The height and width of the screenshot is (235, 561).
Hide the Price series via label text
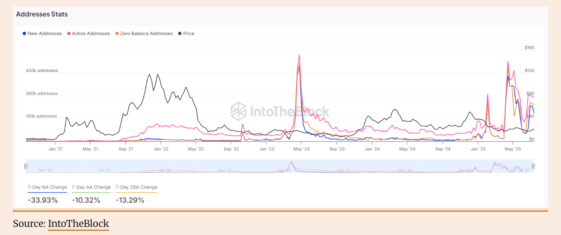pyautogui.click(x=188, y=33)
